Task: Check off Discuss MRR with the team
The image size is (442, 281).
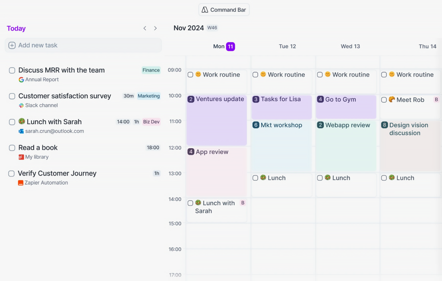Action: click(x=12, y=70)
